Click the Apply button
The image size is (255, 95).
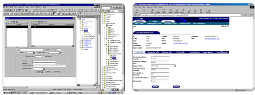[x=39, y=72]
